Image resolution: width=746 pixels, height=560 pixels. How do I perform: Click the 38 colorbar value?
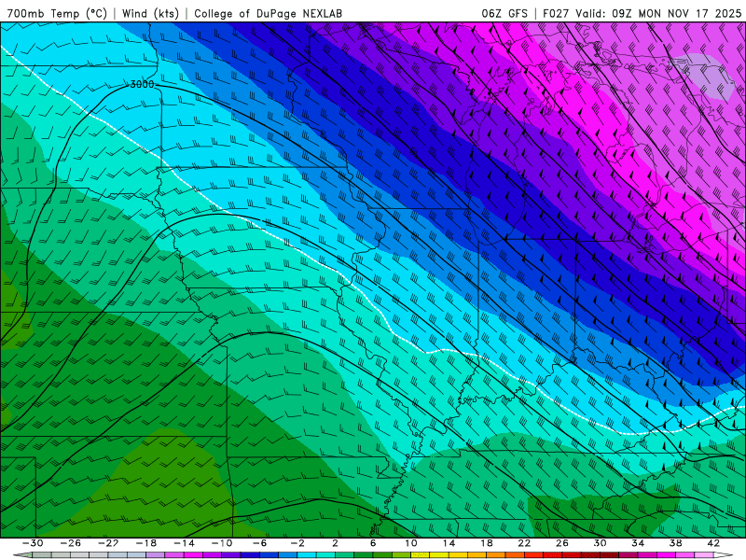coord(675,543)
